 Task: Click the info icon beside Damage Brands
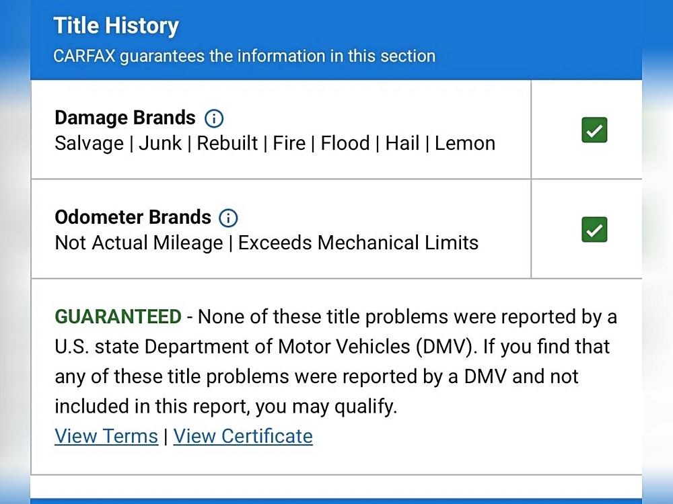coord(213,119)
